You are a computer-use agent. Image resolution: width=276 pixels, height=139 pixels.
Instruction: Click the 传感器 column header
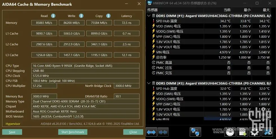point(152,10)
